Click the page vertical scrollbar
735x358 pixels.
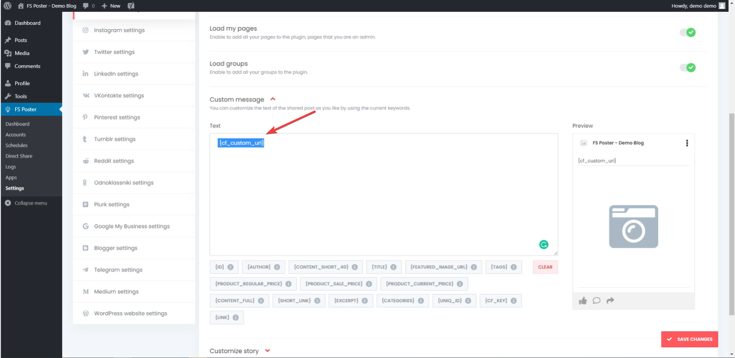[x=732, y=213]
